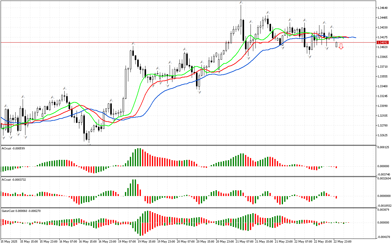Click the red down arrow sell signal

pyautogui.click(x=341, y=46)
